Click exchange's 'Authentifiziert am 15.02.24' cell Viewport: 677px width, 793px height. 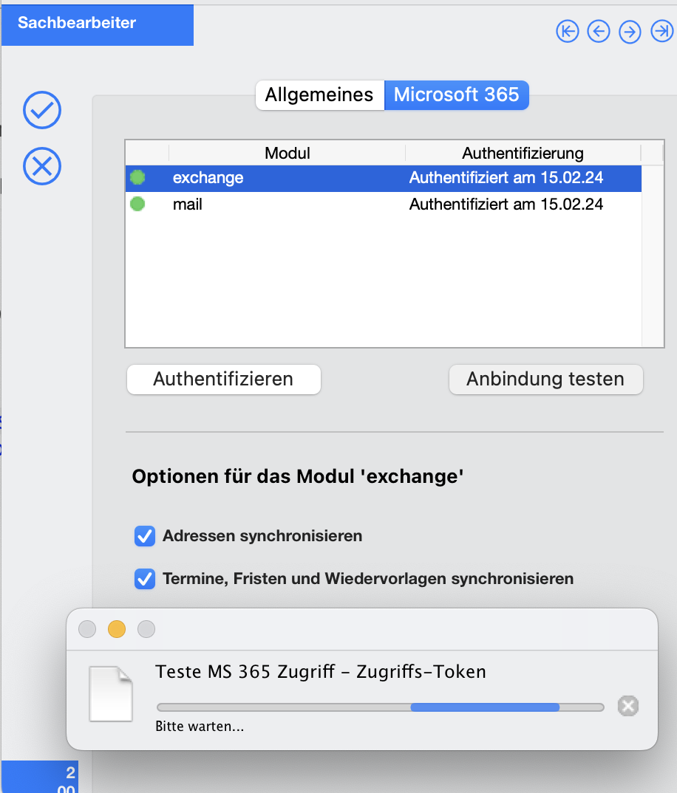506,178
